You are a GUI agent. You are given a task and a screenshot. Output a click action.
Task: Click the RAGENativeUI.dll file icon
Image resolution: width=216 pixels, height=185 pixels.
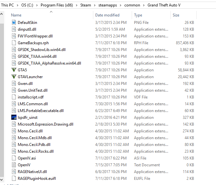(x=14, y=171)
